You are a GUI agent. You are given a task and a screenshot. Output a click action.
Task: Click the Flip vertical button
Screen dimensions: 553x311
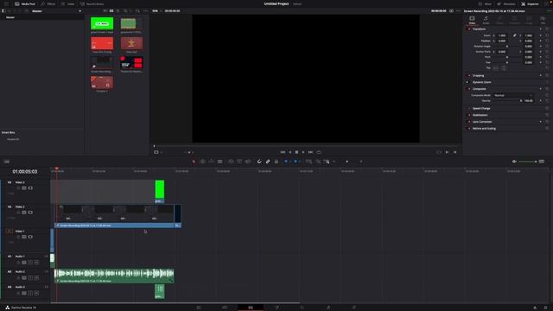click(x=503, y=67)
